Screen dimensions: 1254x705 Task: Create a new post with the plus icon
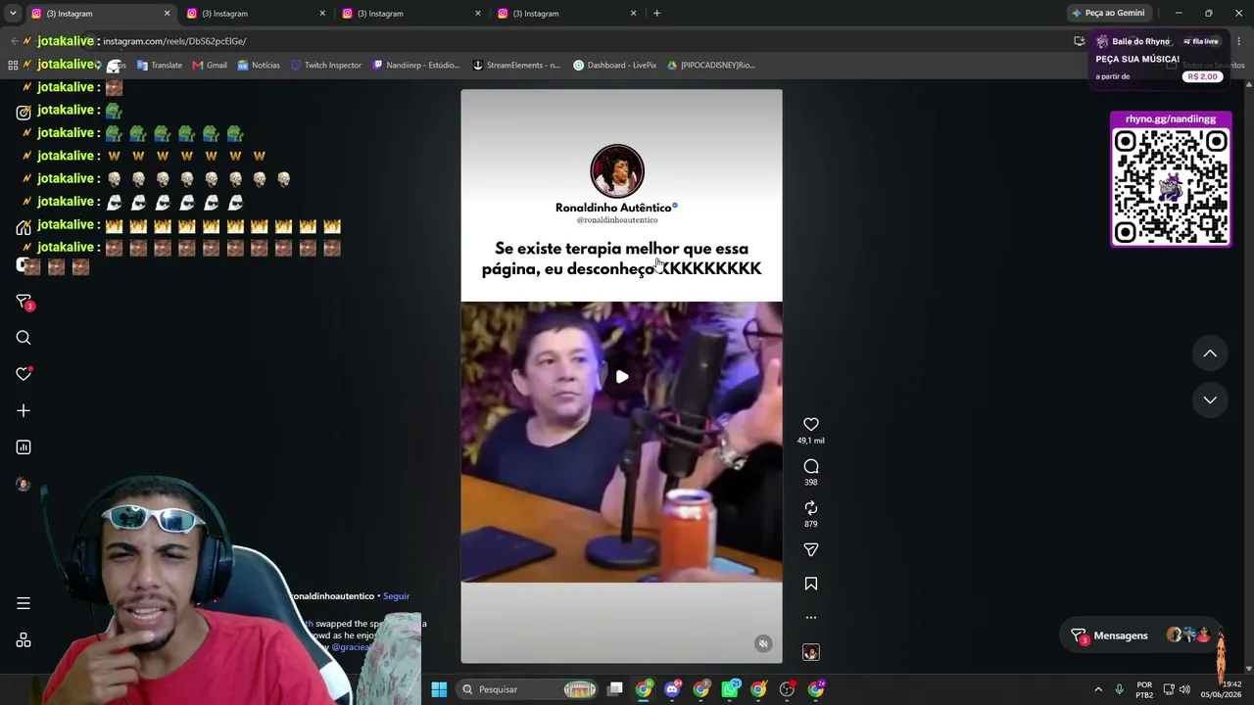tap(24, 411)
